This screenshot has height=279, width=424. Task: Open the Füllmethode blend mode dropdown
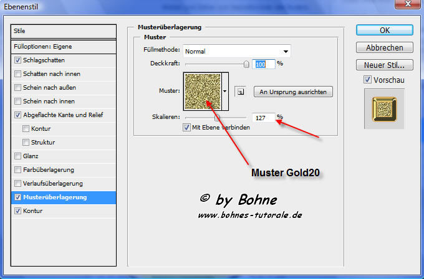[x=237, y=51]
